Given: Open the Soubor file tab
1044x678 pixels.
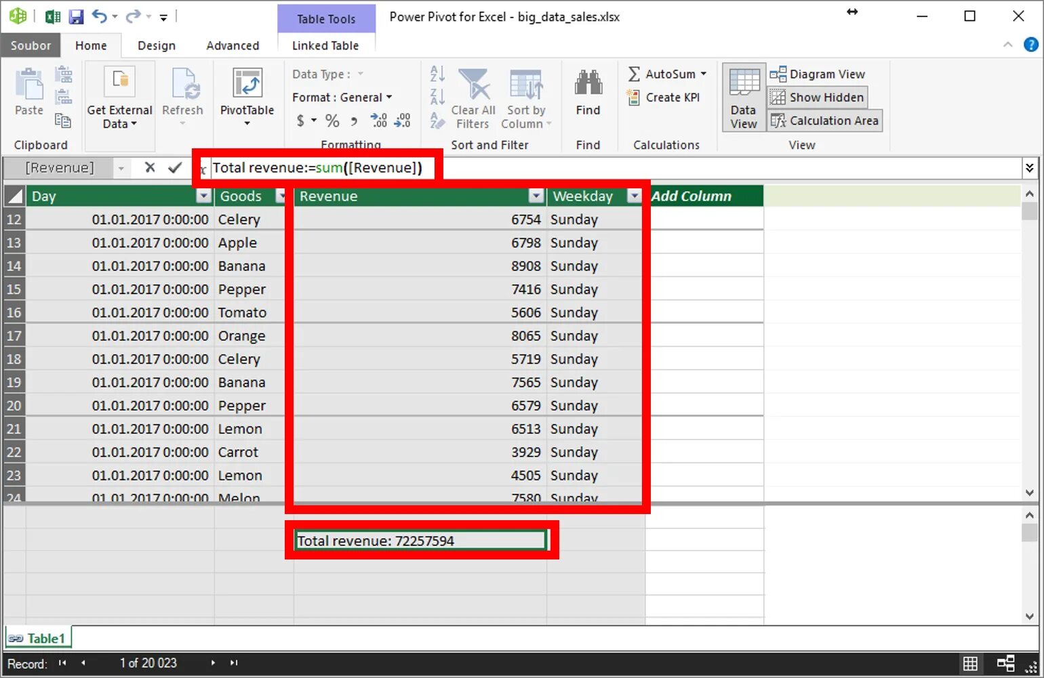Looking at the screenshot, I should [31, 45].
